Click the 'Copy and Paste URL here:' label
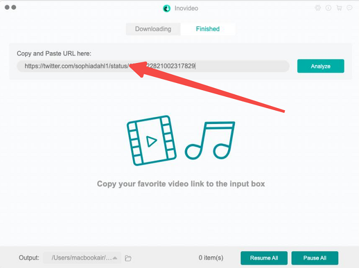The height and width of the screenshot is (268, 359). point(54,53)
